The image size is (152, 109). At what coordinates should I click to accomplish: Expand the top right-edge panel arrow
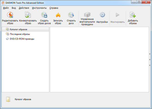point(150,54)
